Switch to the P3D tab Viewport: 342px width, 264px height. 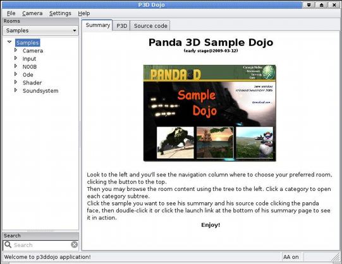point(121,26)
